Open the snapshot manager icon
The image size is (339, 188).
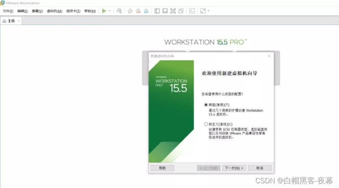point(146,11)
